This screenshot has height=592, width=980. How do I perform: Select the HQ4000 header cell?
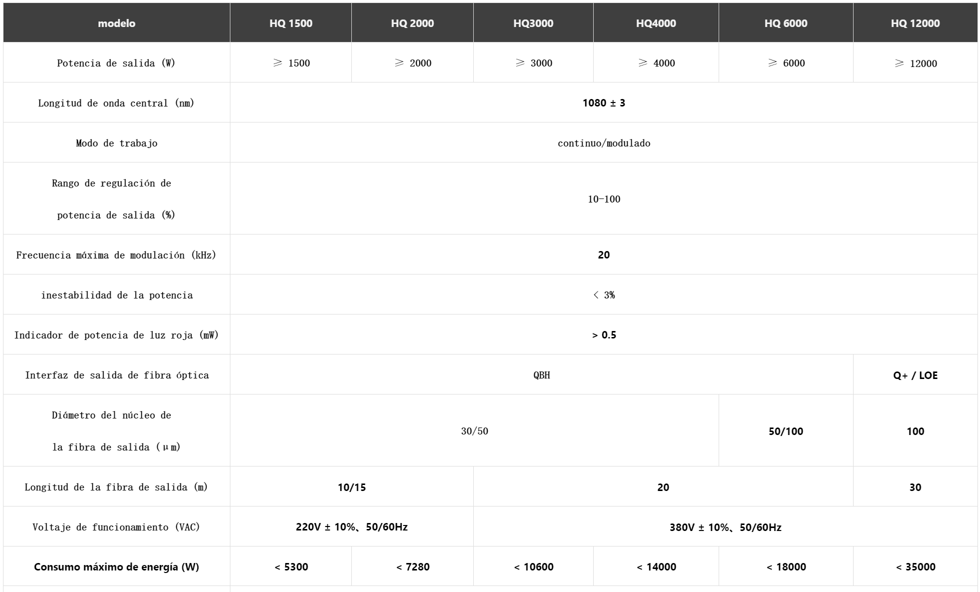656,23
